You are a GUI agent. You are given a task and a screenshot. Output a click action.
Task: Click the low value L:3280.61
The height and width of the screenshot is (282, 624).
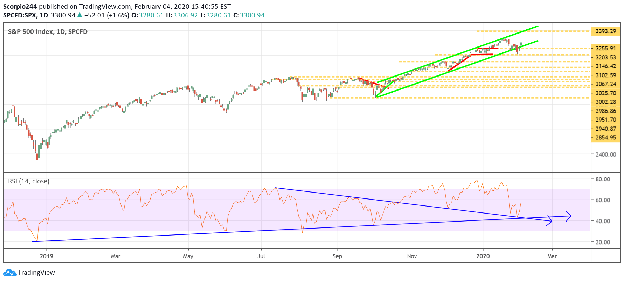(x=215, y=15)
